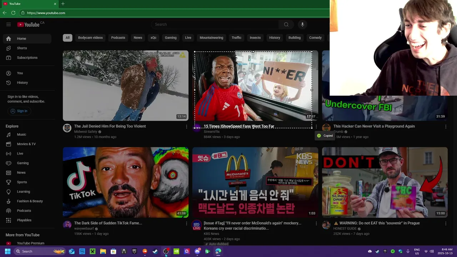The image size is (457, 257).
Task: Open Steam from the taskbar
Action: (155, 251)
